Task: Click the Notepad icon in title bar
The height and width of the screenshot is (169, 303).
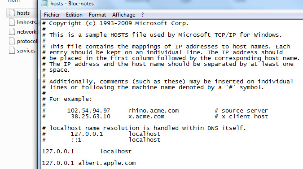Action: click(x=44, y=4)
